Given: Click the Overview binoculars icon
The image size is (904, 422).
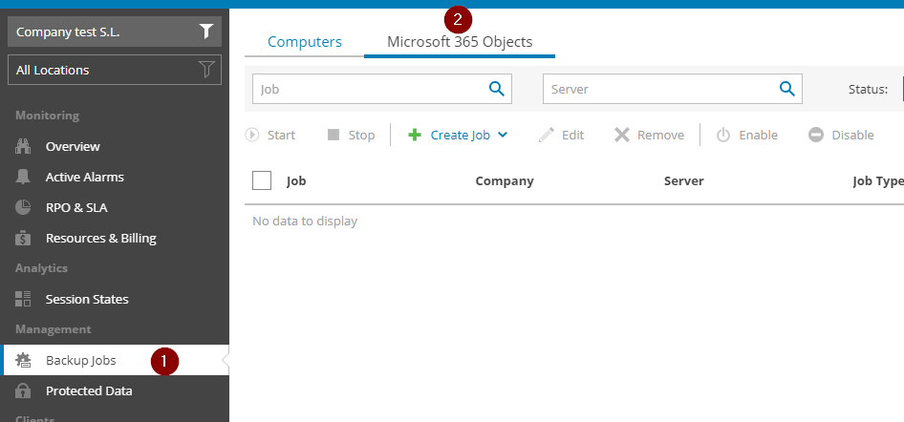Looking at the screenshot, I should click(24, 147).
